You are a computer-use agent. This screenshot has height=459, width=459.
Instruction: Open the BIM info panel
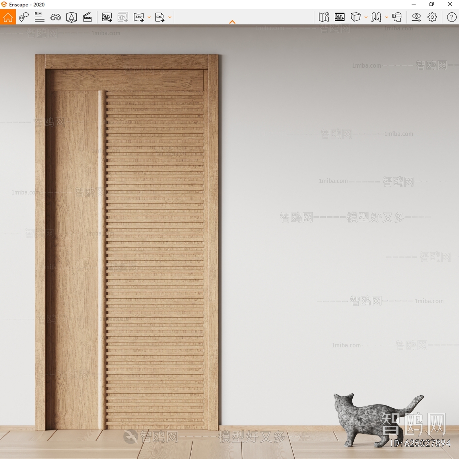pyautogui.click(x=39, y=17)
